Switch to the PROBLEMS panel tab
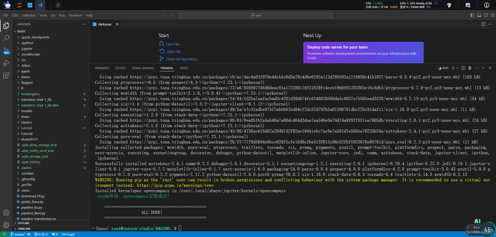Screen dimensions: 496x237 pyautogui.click(x=102, y=68)
